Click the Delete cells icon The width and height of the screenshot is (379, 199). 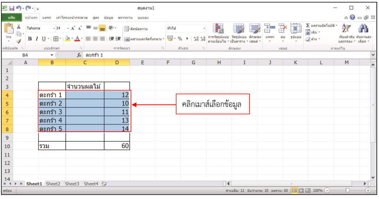[283, 29]
